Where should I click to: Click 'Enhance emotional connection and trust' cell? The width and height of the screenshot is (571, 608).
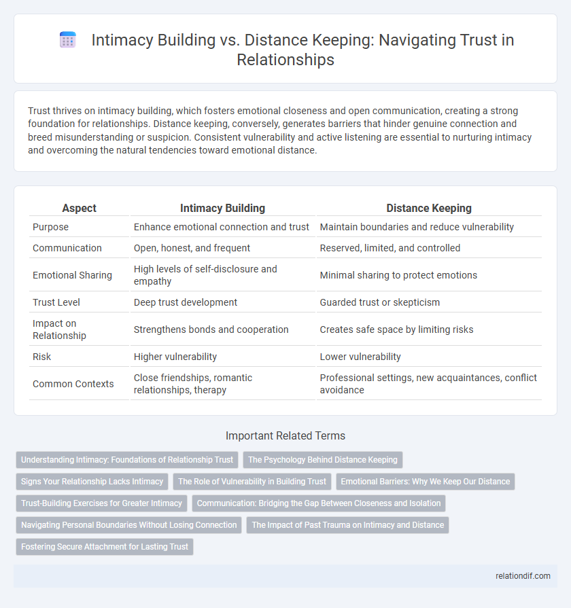click(x=222, y=227)
